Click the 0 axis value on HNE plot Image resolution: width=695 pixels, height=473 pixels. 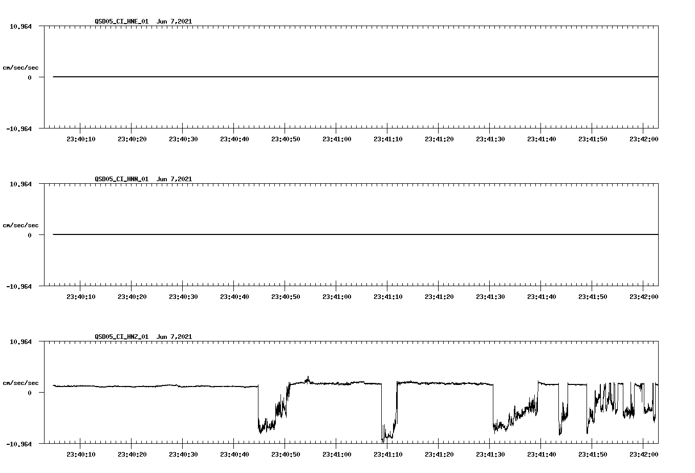click(x=30, y=77)
